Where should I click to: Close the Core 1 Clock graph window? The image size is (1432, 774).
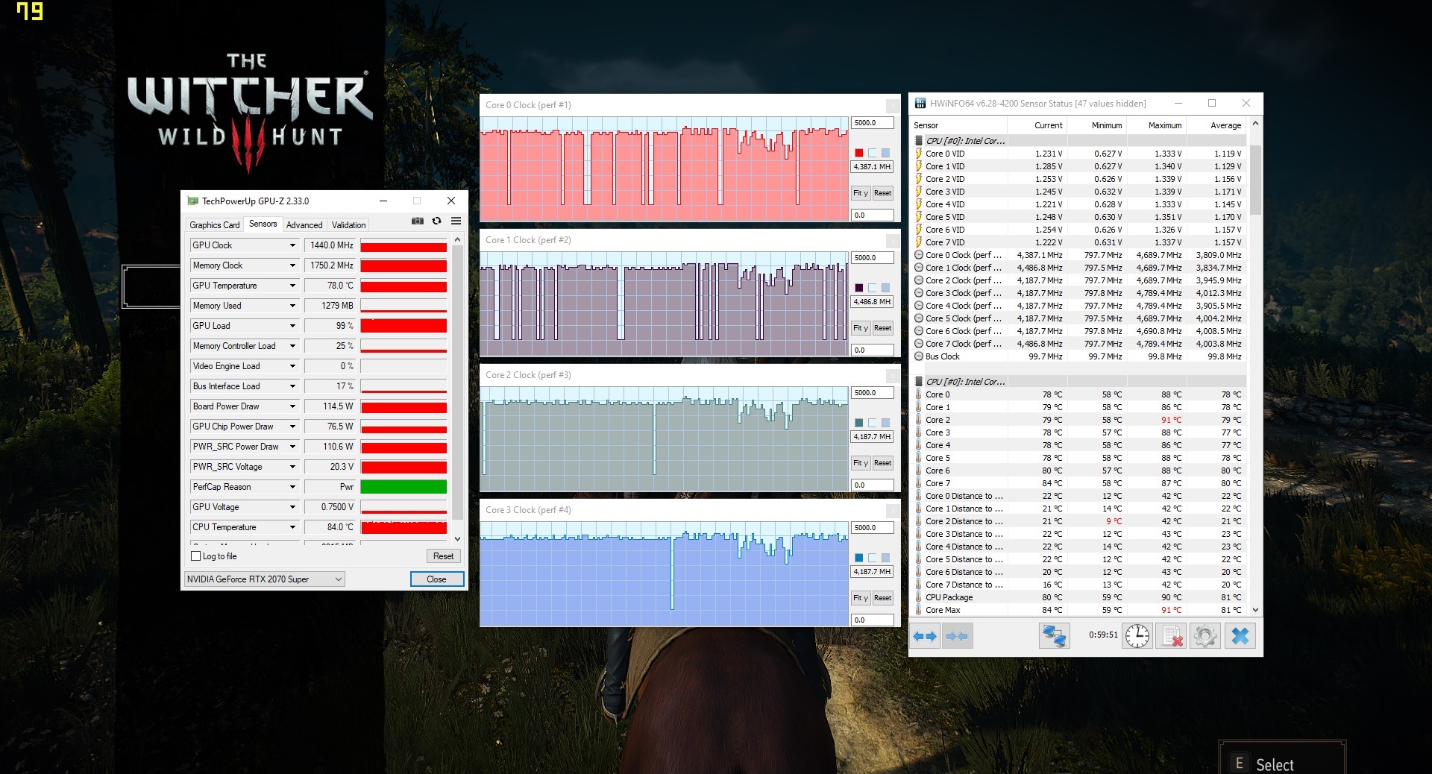tap(892, 241)
